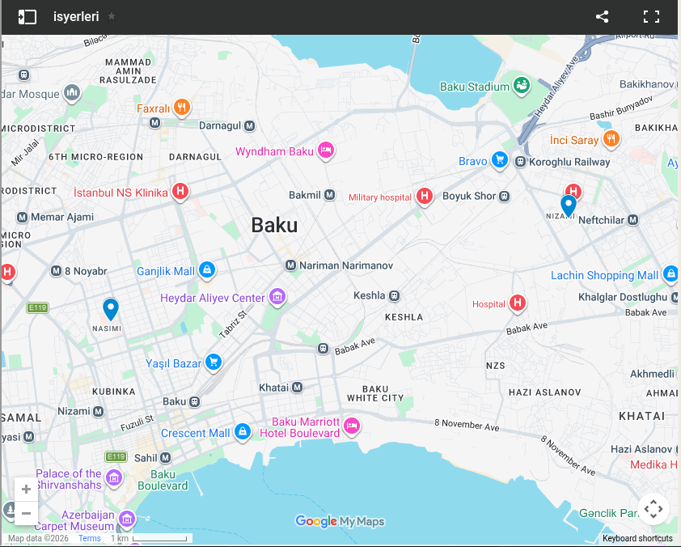The image size is (681, 547).
Task: Select the Bravo shopping cart icon
Action: (x=500, y=160)
